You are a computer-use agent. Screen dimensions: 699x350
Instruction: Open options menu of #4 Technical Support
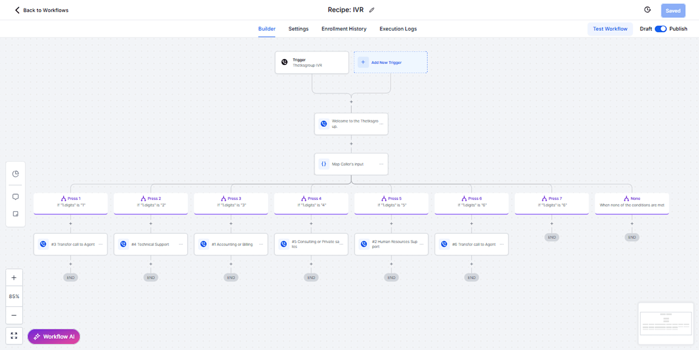click(181, 244)
